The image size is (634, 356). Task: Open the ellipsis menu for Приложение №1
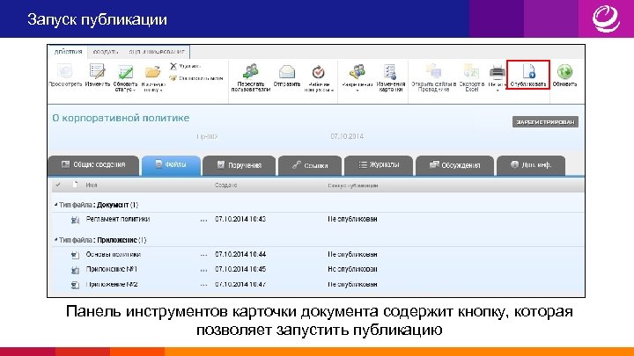coord(203,270)
